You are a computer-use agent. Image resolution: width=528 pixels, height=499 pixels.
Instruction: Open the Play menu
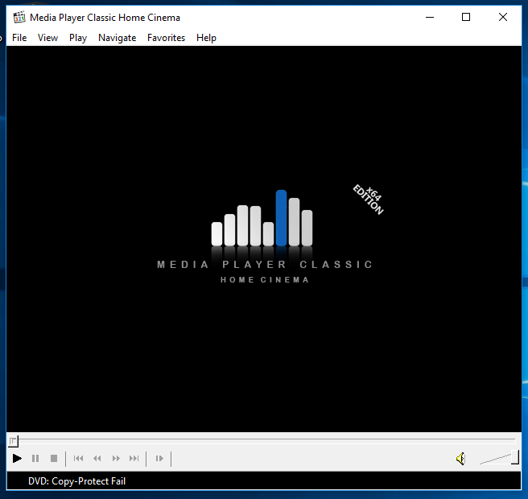(x=78, y=38)
